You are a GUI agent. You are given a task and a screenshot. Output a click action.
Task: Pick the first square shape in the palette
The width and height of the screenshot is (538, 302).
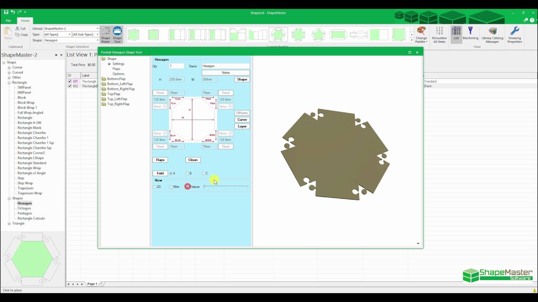134,35
